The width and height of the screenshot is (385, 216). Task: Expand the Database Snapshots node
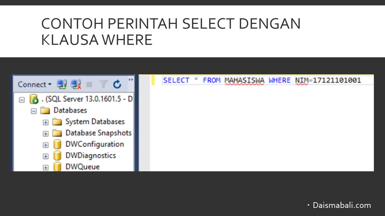tap(46, 133)
